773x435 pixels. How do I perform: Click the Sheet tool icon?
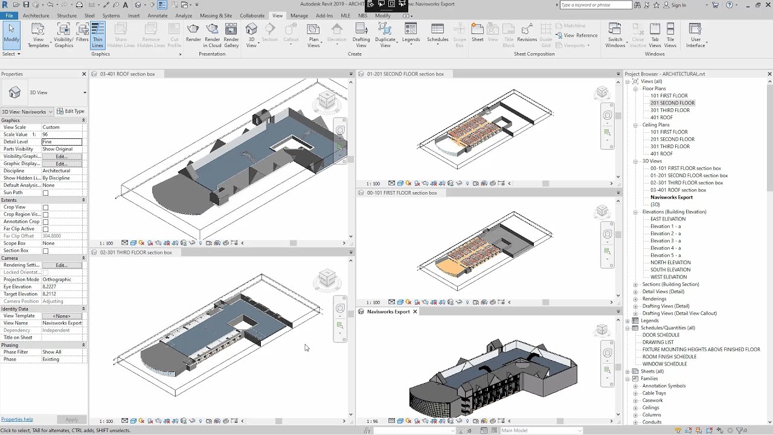[x=477, y=33]
